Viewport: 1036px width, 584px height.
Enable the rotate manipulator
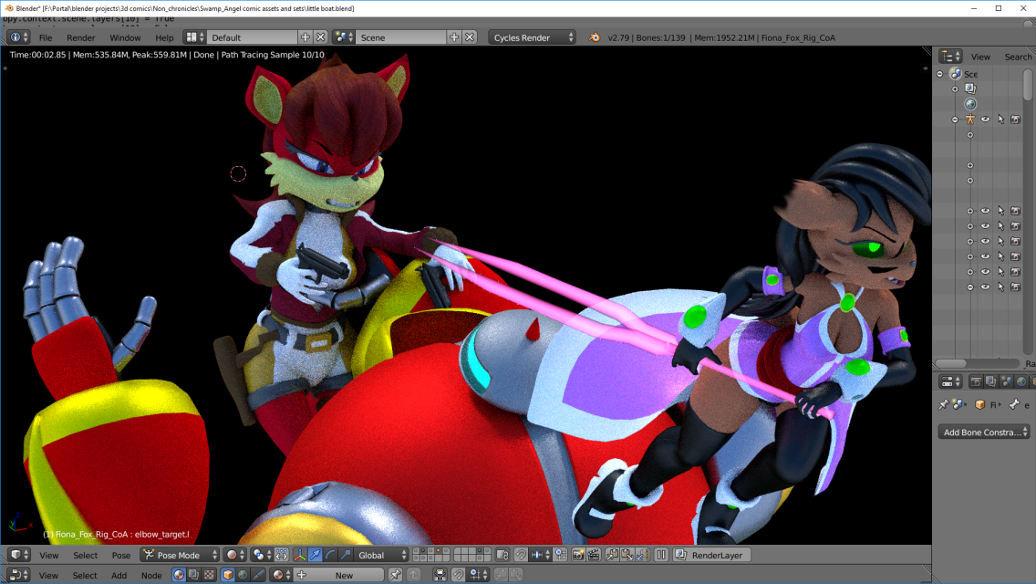point(330,555)
